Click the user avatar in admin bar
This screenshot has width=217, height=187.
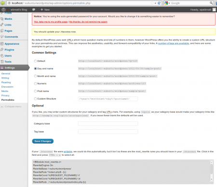click(x=214, y=10)
